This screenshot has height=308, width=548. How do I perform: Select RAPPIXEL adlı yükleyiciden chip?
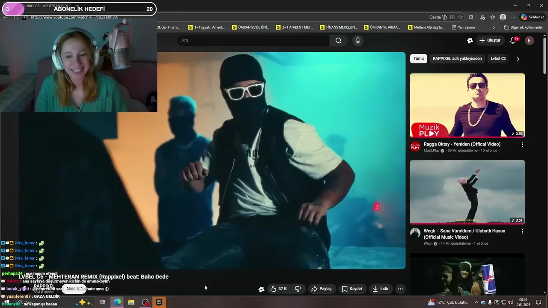click(x=457, y=59)
